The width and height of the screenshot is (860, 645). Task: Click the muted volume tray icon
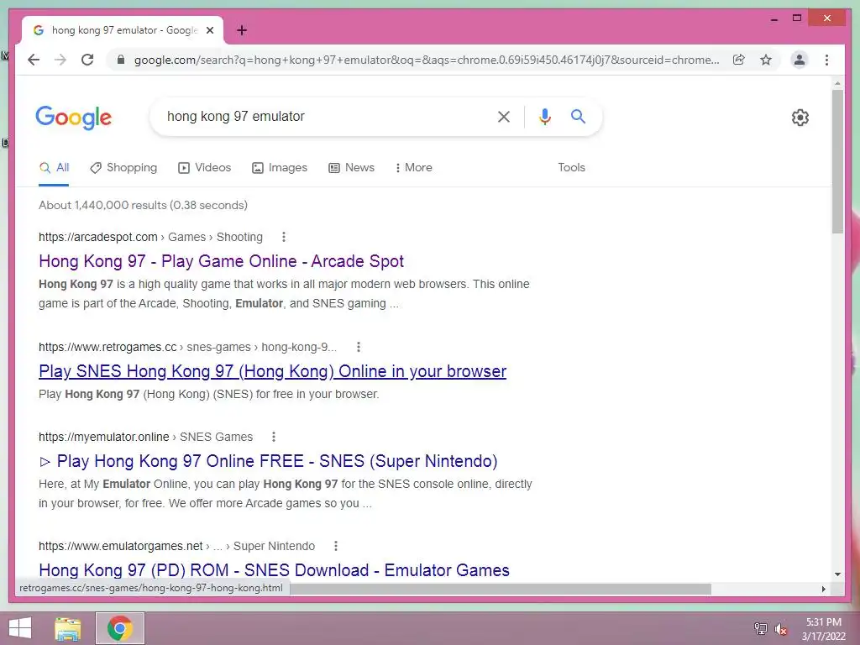(781, 628)
